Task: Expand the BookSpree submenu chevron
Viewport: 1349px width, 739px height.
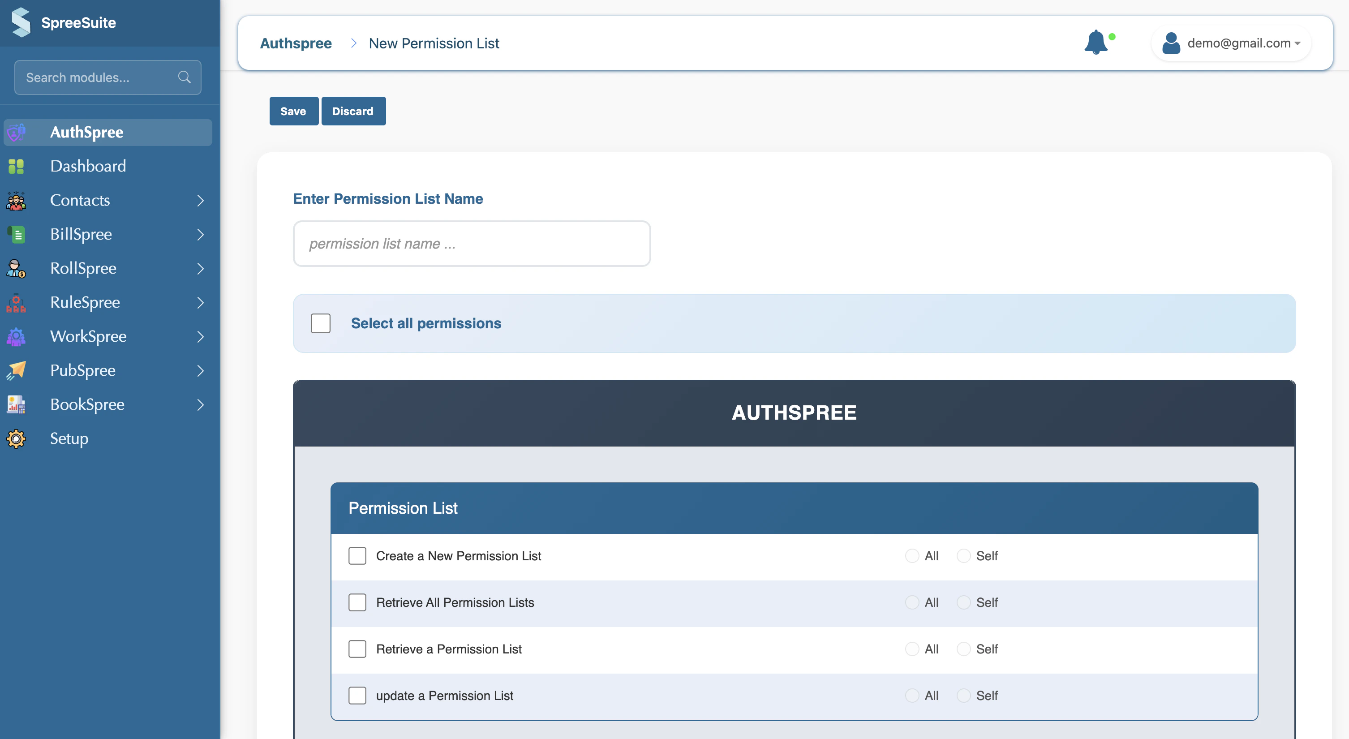Action: pos(200,404)
